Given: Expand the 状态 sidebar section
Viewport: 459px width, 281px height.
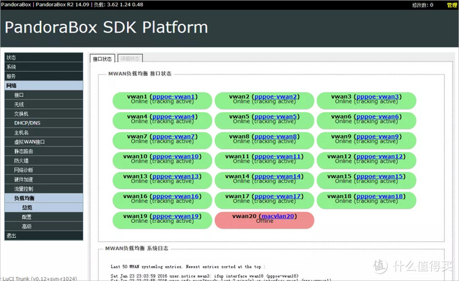Looking at the screenshot, I should click(x=11, y=57).
